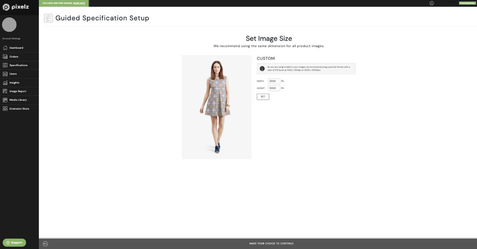
Task: Open the Users section icon
Action: [5, 74]
